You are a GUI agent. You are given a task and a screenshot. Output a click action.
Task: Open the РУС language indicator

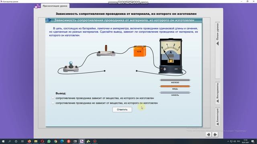(239, 141)
